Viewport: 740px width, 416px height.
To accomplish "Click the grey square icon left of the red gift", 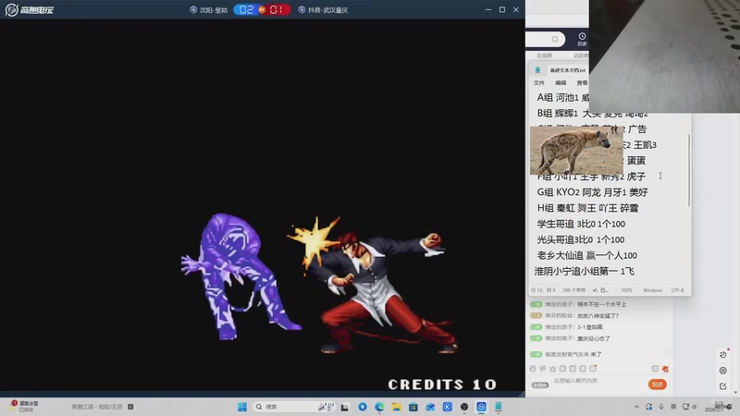I will 655,369.
